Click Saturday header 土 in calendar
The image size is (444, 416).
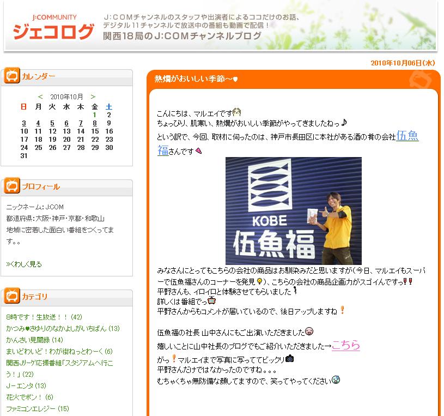tap(109, 106)
